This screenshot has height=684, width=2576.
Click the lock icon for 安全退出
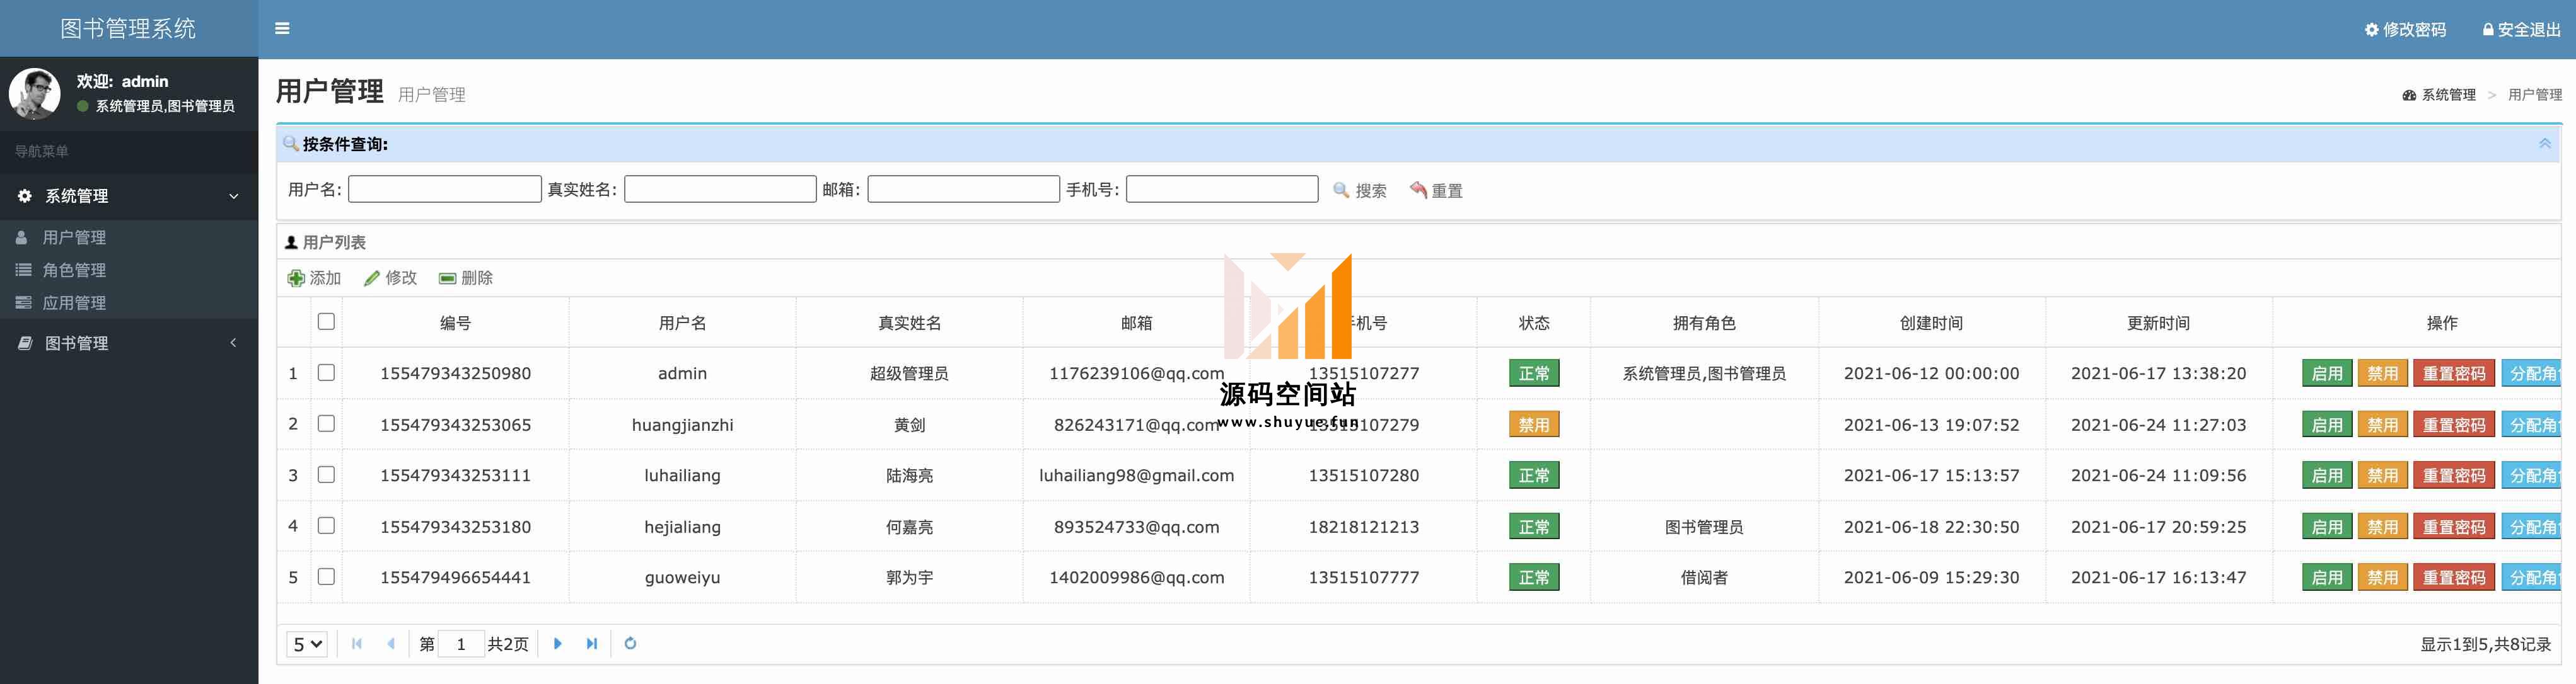2488,30
